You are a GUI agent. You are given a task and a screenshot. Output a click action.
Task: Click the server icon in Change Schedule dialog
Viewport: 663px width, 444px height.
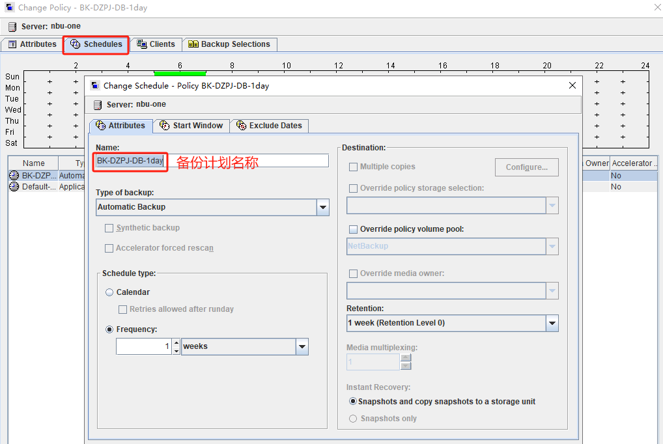98,105
